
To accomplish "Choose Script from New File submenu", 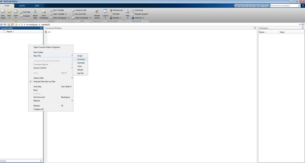I will coord(80,56).
